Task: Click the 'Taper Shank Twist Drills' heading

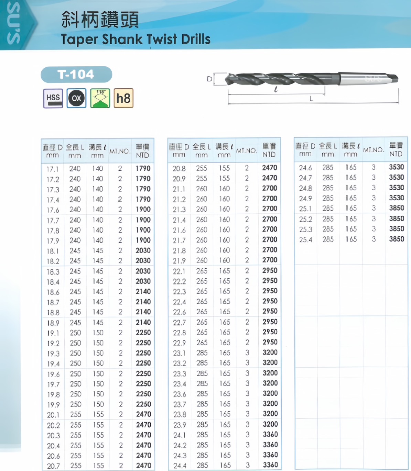Action: pyautogui.click(x=136, y=39)
